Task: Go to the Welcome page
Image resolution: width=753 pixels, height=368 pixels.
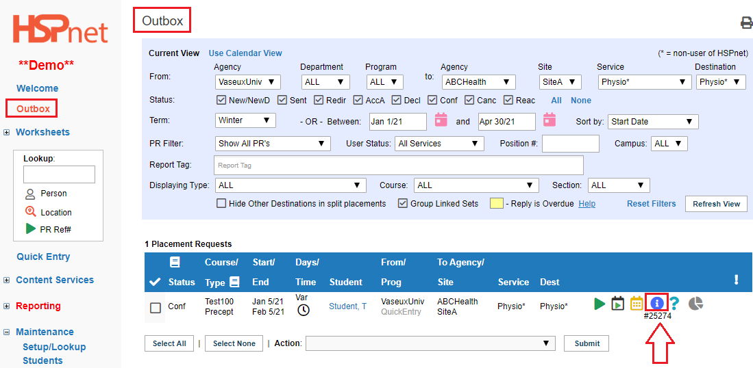Action: 38,88
